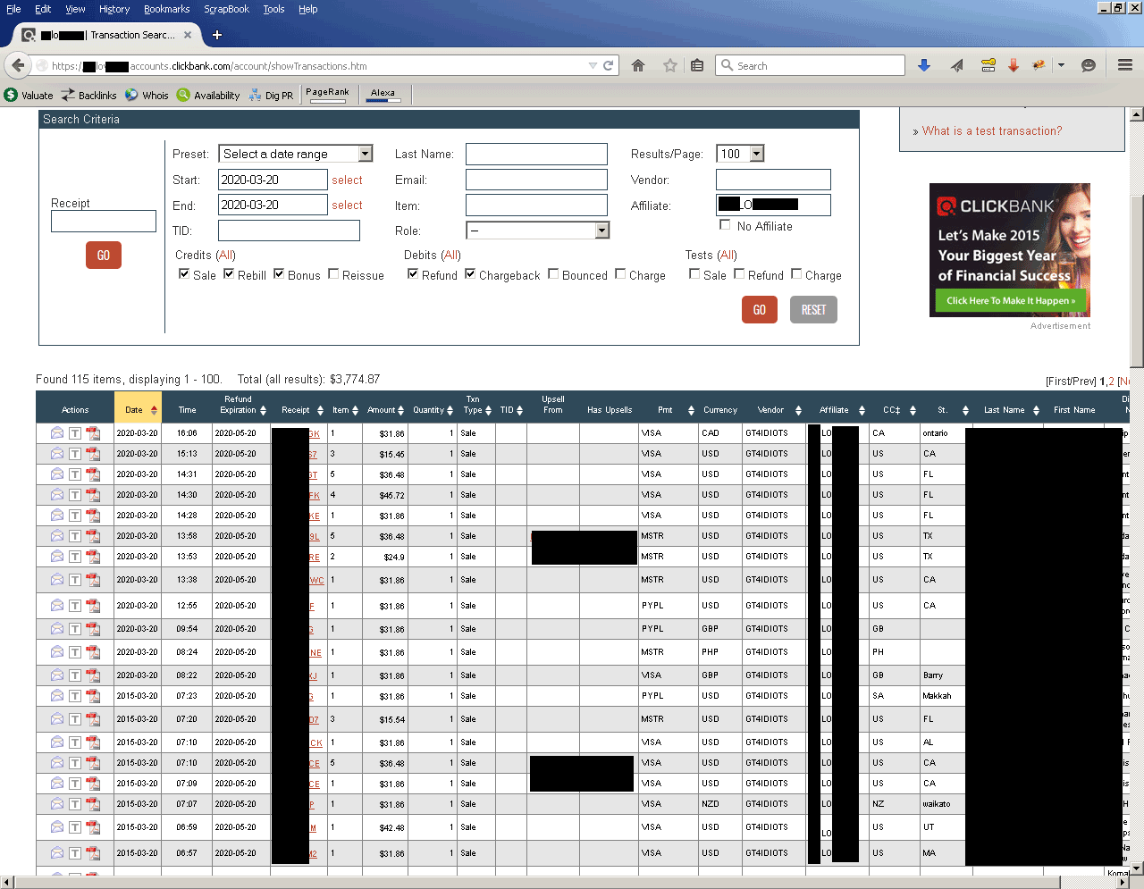Open the downloads arrow icon
Image resolution: width=1144 pixels, height=889 pixels.
(924, 65)
